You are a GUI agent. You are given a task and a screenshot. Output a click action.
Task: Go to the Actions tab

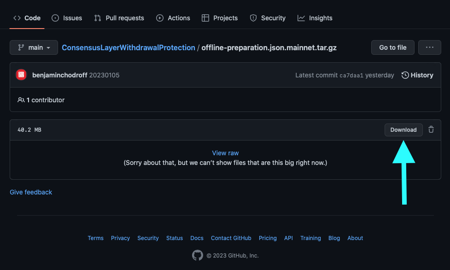point(173,18)
